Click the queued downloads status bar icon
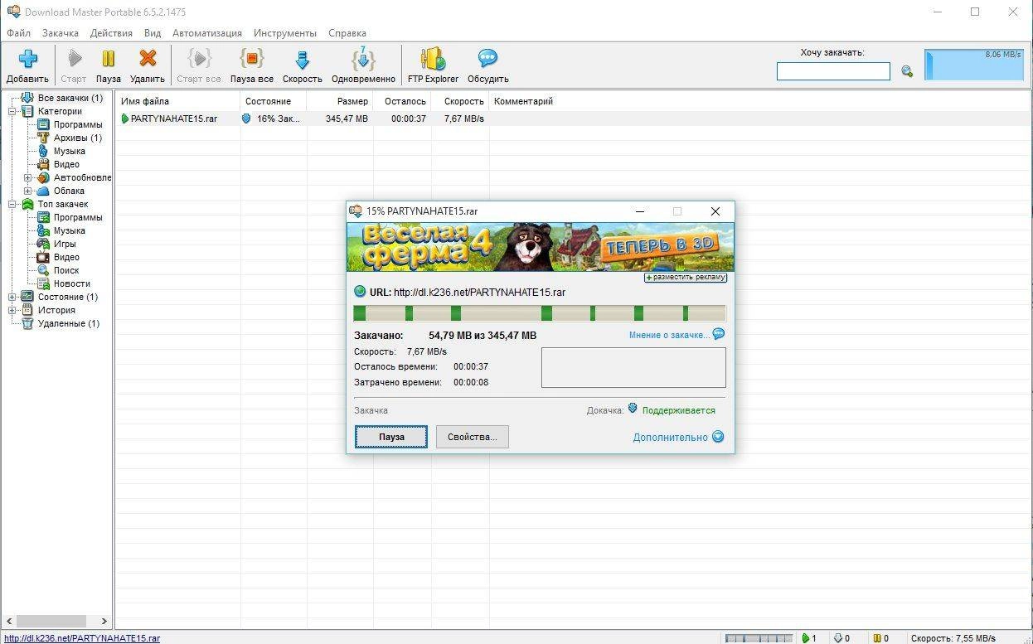This screenshot has width=1033, height=644. (838, 638)
